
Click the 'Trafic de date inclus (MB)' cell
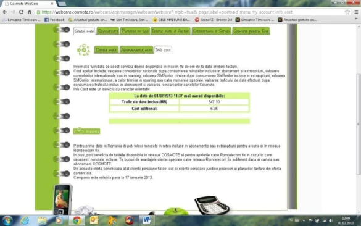(x=144, y=102)
